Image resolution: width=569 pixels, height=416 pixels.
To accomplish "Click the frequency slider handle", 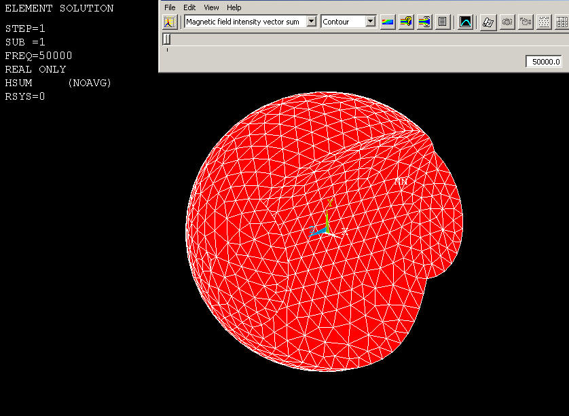I will tap(166, 40).
